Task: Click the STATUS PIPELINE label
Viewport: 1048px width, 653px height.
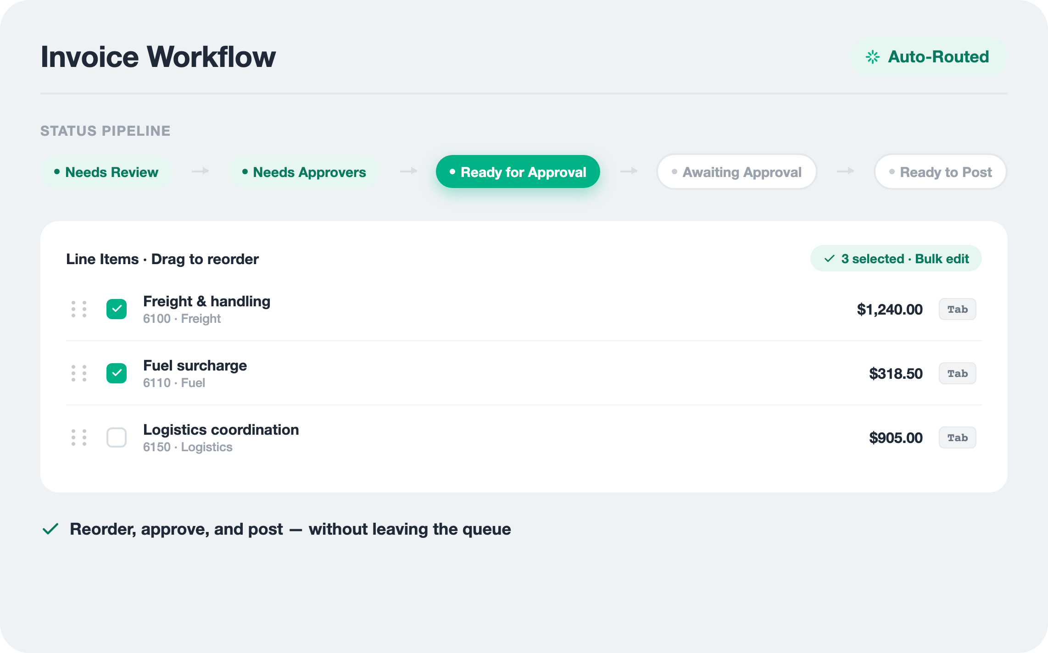Action: (x=106, y=131)
